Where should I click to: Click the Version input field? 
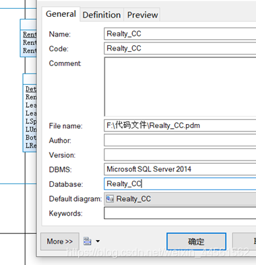click(180, 155)
